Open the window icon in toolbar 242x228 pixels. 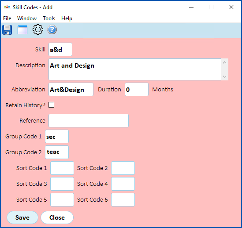pyautogui.click(x=22, y=30)
